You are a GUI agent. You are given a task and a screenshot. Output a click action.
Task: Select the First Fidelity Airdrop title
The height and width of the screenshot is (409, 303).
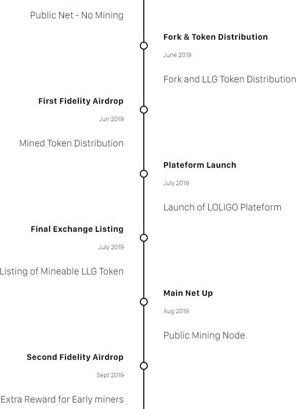[81, 101]
